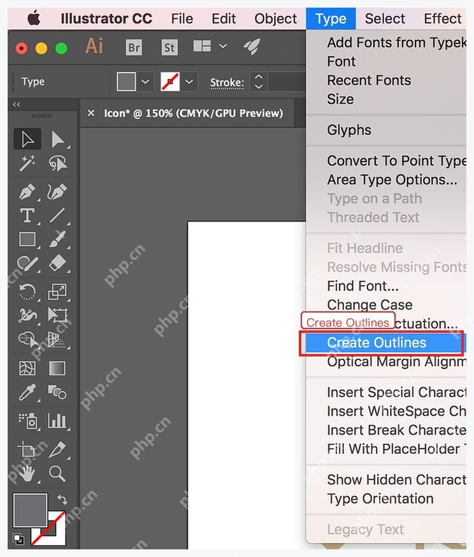Viewport: 474px width, 557px height.
Task: Select the Blend tool
Action: point(57,393)
